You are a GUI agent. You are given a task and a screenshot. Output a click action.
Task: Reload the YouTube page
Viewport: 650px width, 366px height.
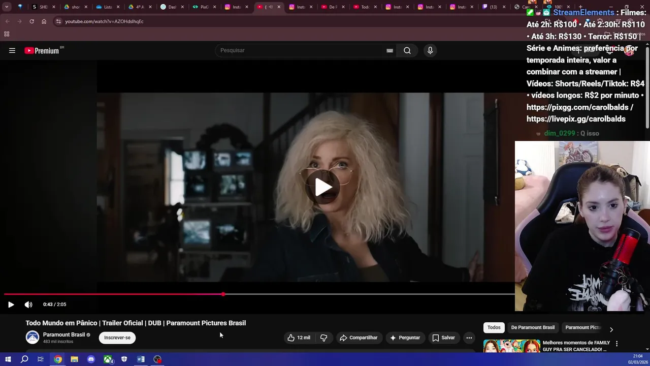pos(31,21)
